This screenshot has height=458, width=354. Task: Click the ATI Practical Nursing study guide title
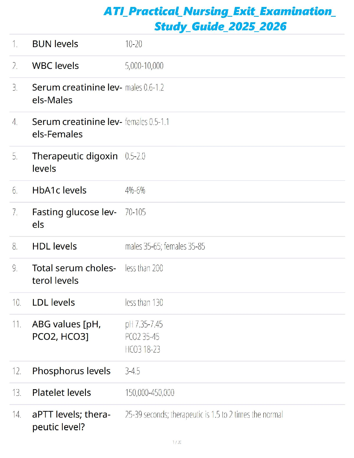tap(220, 19)
